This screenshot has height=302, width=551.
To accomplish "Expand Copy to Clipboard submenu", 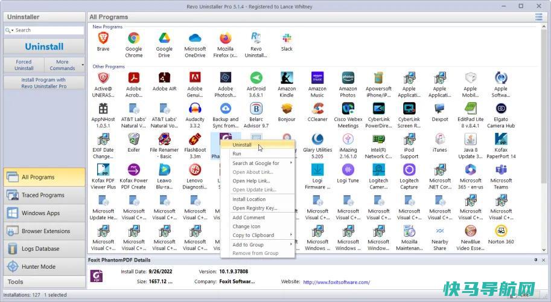I will (x=258, y=235).
